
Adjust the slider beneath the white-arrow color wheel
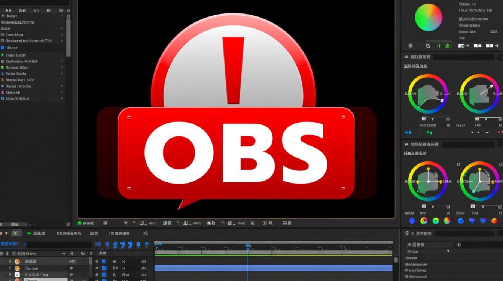(x=488, y=119)
